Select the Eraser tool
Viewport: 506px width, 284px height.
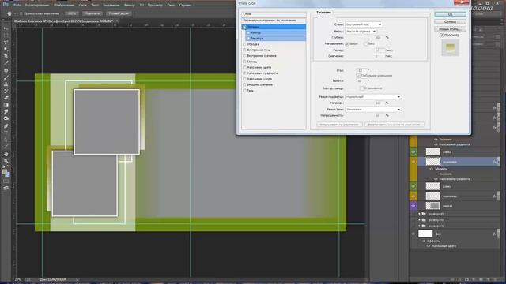pyautogui.click(x=6, y=98)
